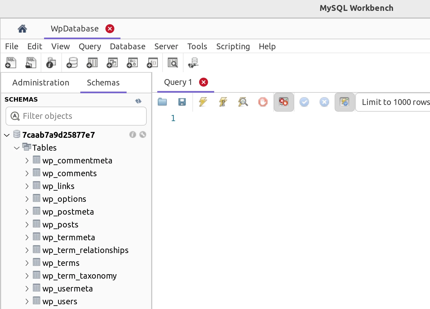
Task: Refresh the schemas list
Action: (138, 101)
